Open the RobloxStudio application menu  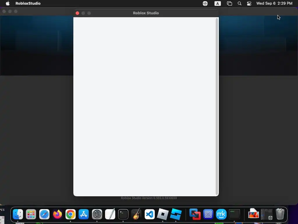pos(28,3)
